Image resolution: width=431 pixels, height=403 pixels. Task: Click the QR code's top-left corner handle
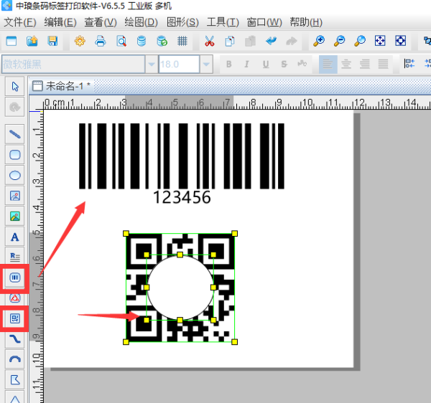click(126, 234)
